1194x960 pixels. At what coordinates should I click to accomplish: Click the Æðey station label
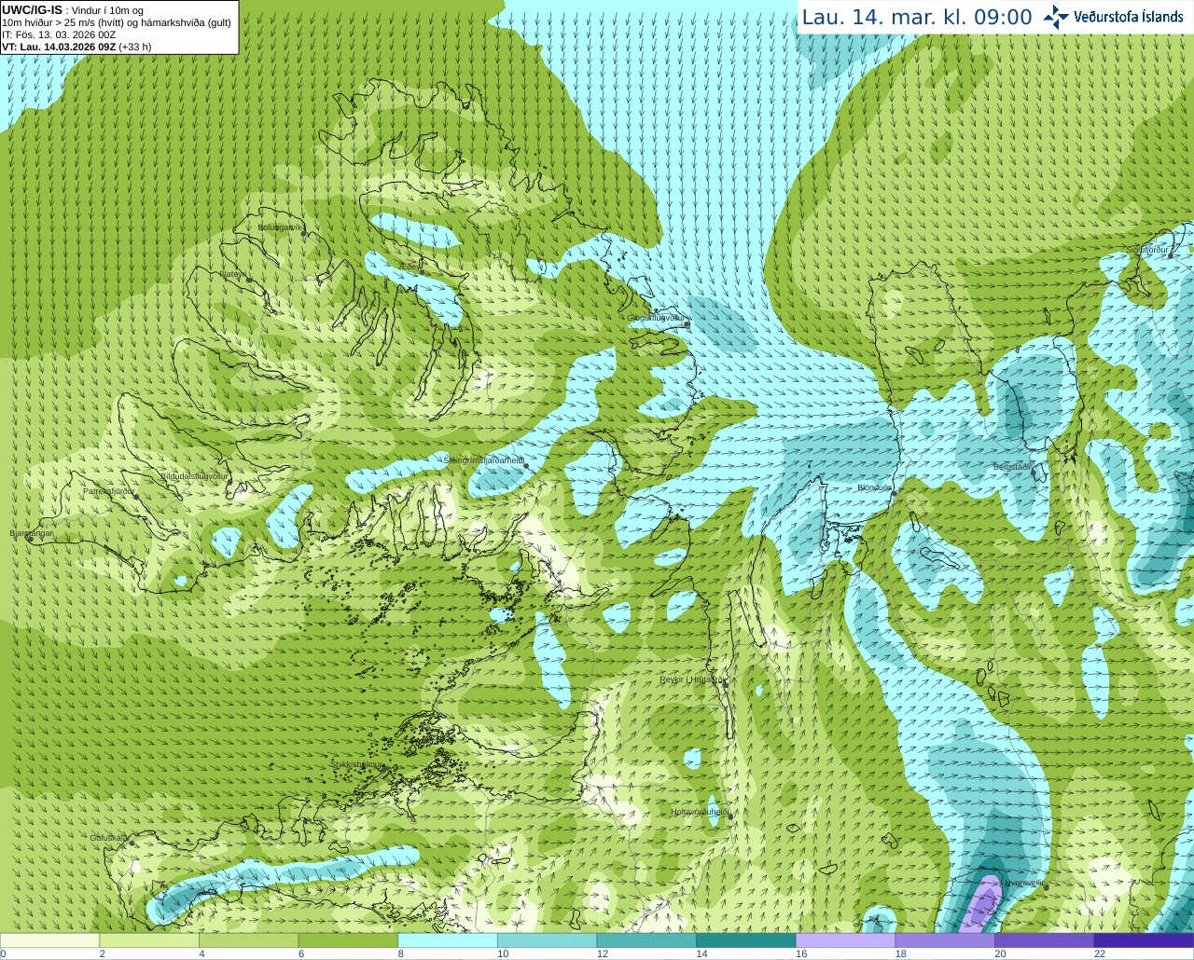click(x=410, y=267)
